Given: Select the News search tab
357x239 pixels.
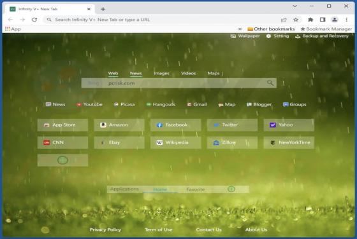Looking at the screenshot, I should click(136, 73).
